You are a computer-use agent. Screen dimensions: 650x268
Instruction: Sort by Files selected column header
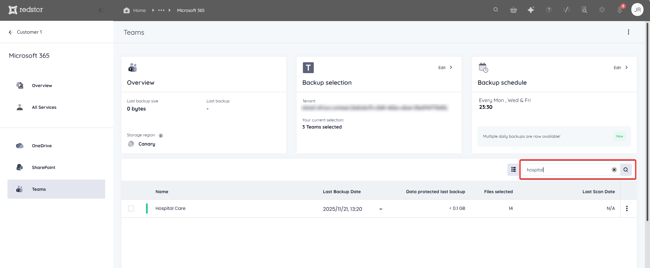499,192
